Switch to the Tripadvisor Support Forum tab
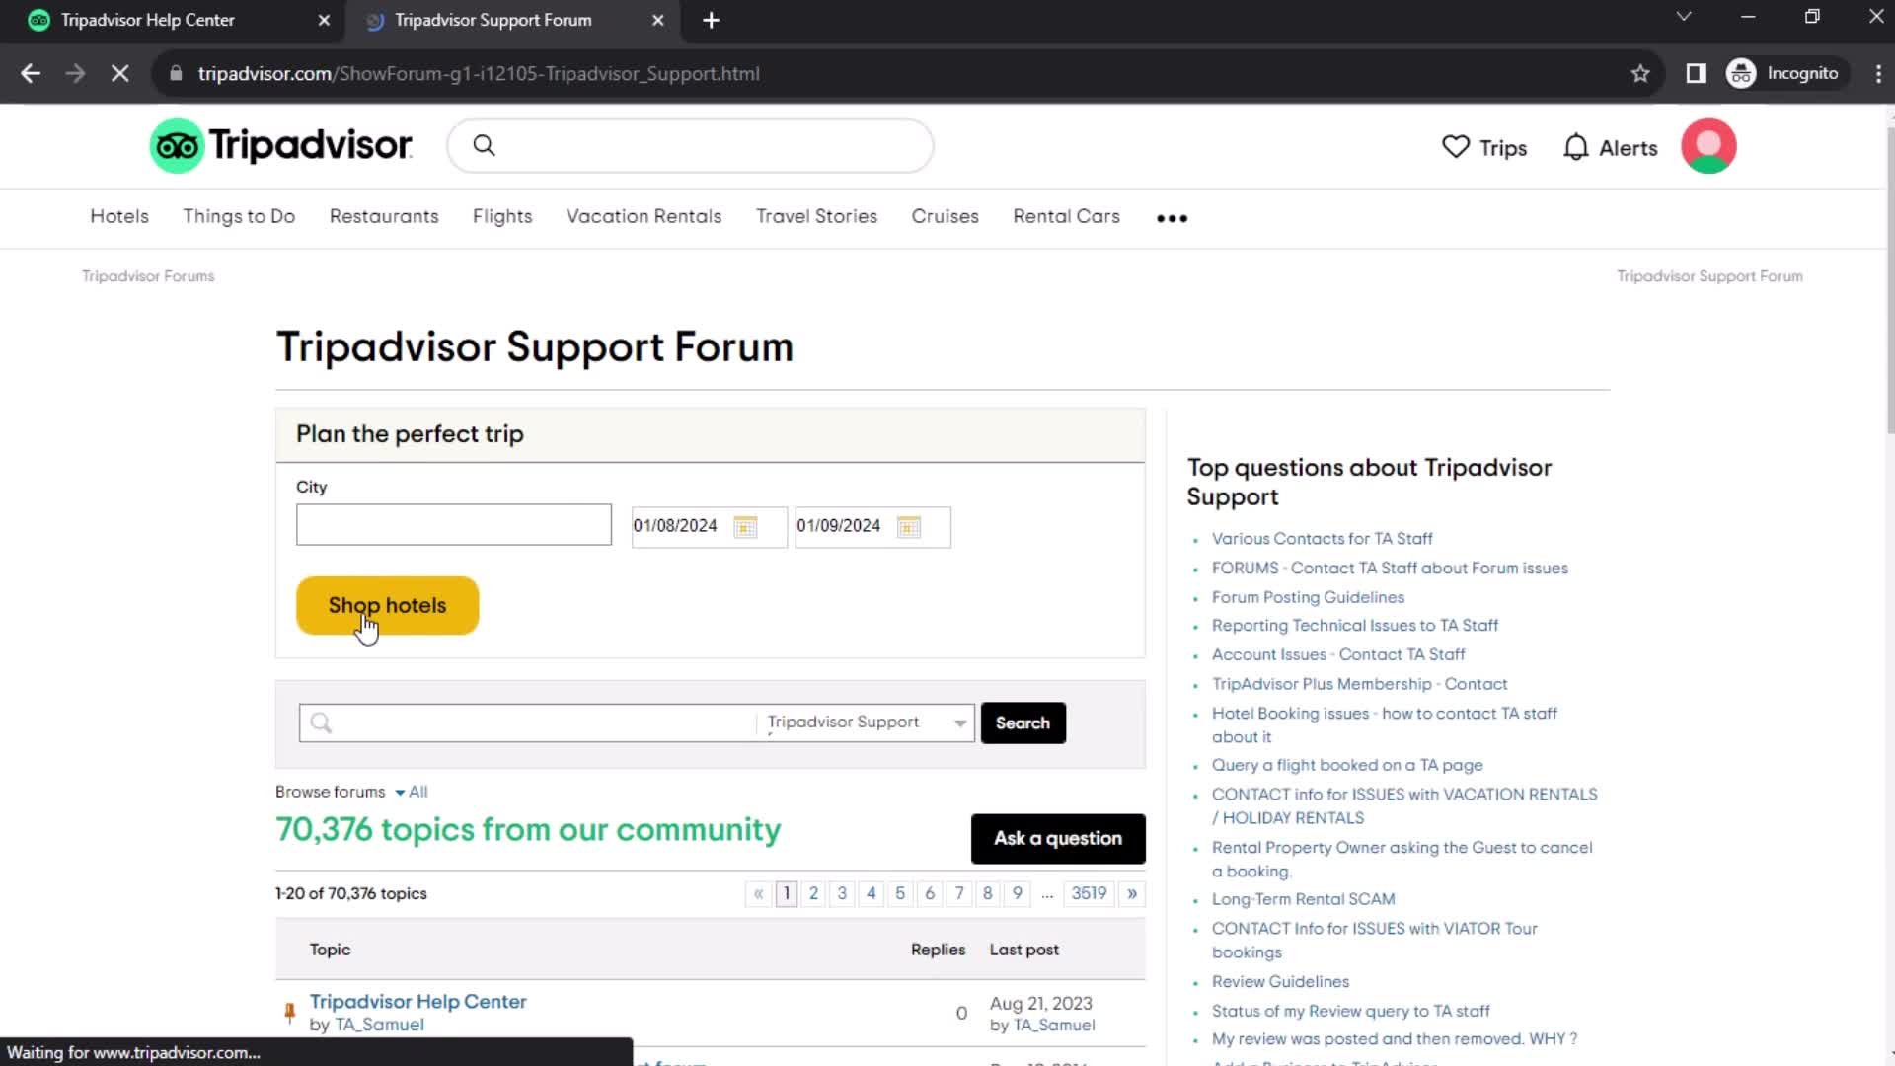The image size is (1895, 1066). (511, 20)
